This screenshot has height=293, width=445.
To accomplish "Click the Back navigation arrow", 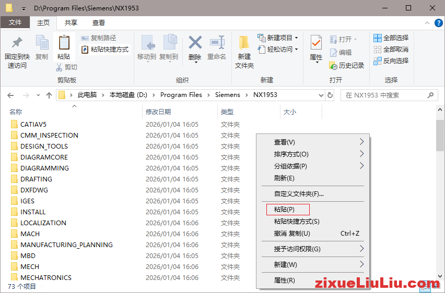I will (10, 95).
